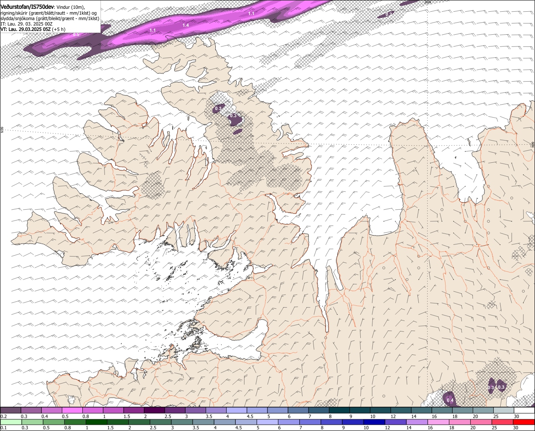Click the 'Vindur (10m)' heading text
This screenshot has height=431, width=535.
pos(71,7)
